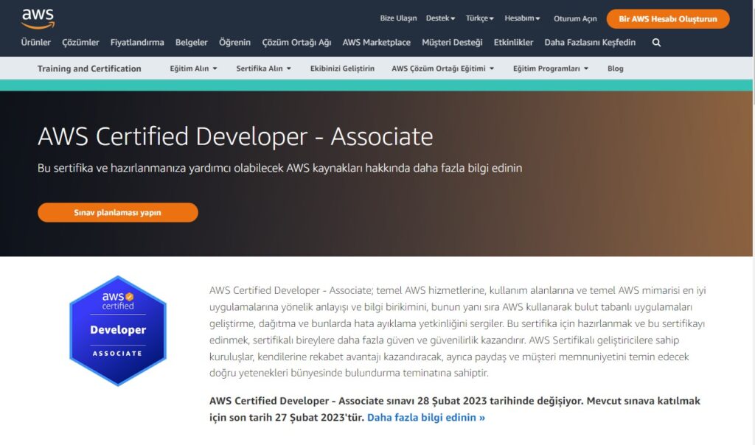755x445 pixels.
Task: Open the Türkçe language dropdown
Action: pos(479,18)
